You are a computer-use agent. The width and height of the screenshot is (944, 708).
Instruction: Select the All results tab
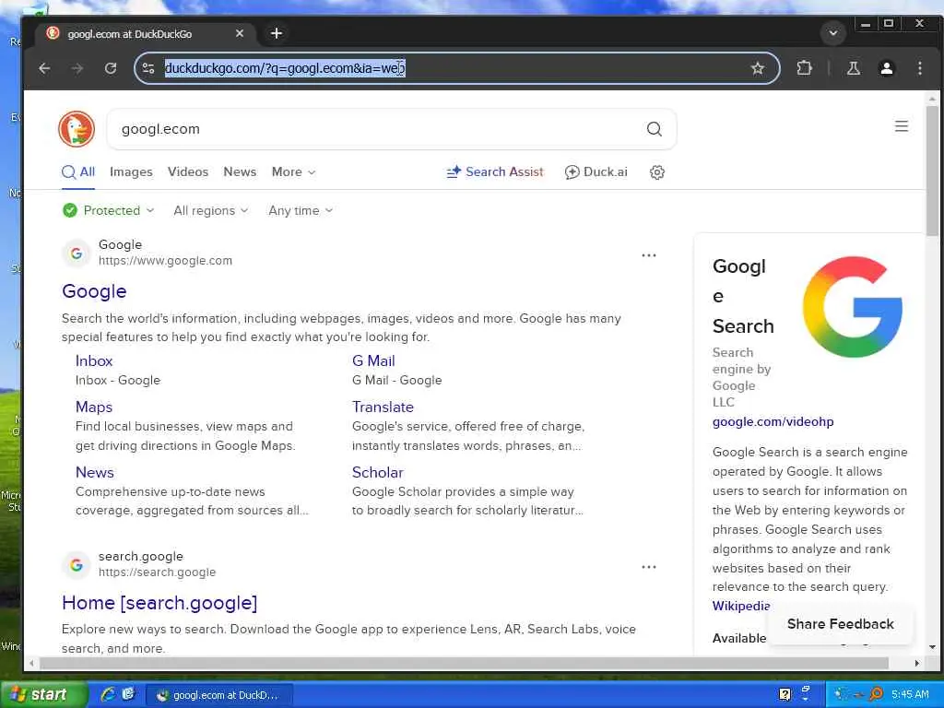coord(78,172)
